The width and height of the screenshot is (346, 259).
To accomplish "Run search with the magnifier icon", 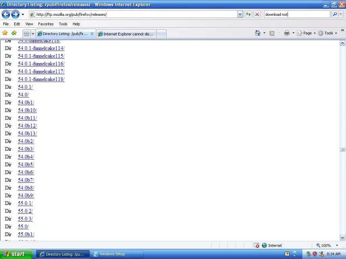I will [x=335, y=14].
